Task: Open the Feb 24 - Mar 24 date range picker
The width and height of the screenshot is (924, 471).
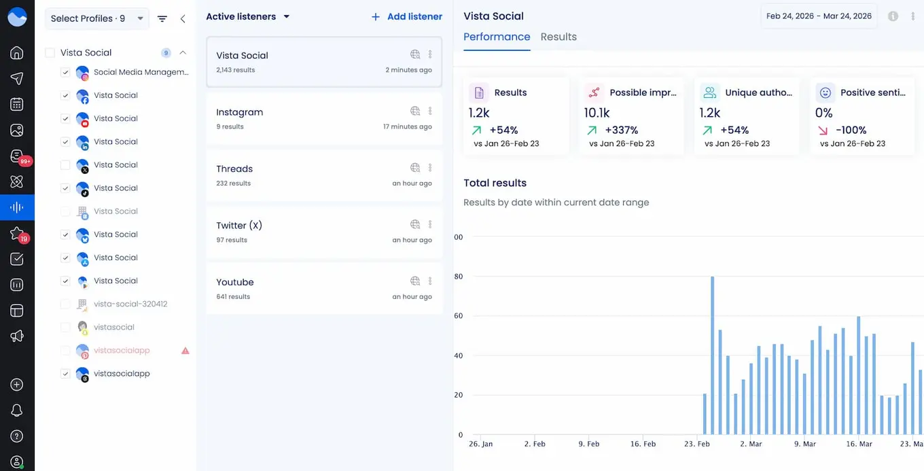Action: pos(819,15)
